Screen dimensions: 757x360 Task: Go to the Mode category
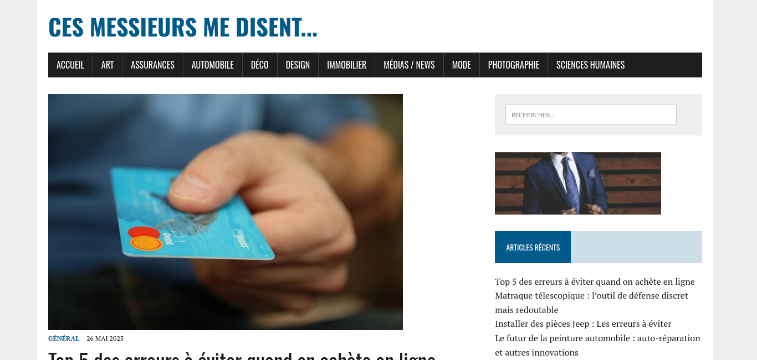click(x=462, y=65)
